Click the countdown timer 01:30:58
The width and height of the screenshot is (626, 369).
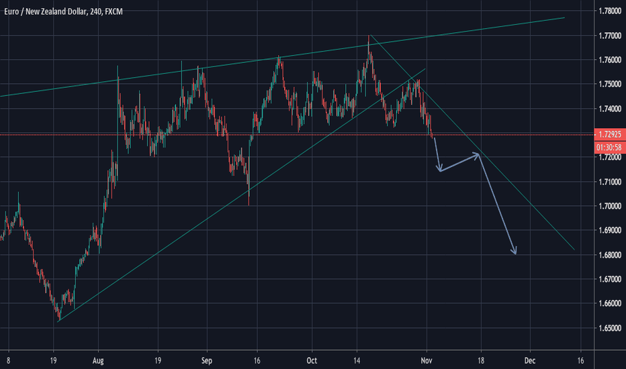pyautogui.click(x=610, y=148)
